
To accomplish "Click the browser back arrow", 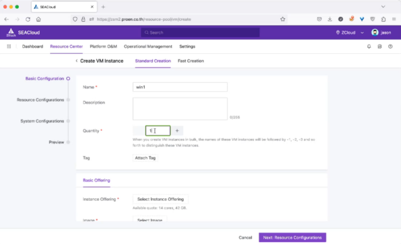I will 7,19.
